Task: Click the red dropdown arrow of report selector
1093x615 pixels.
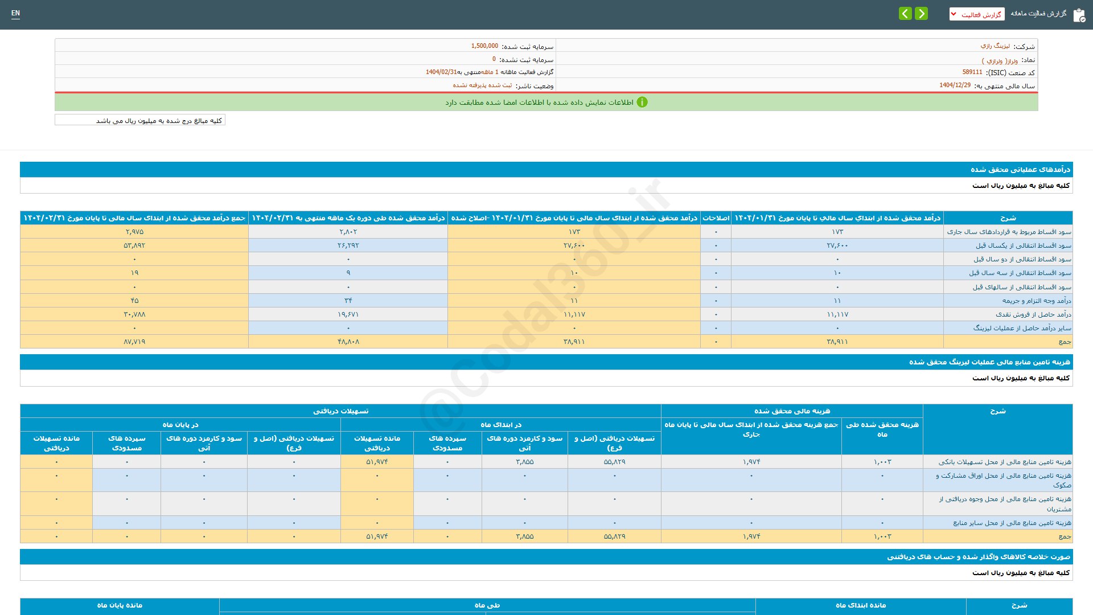Action: pyautogui.click(x=954, y=14)
